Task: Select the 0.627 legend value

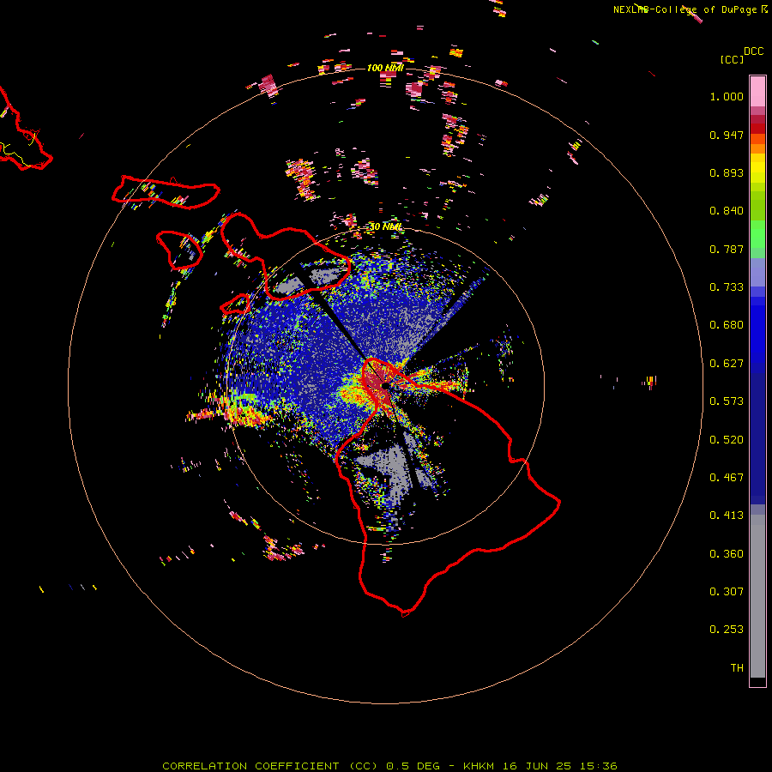Action: 727,364
